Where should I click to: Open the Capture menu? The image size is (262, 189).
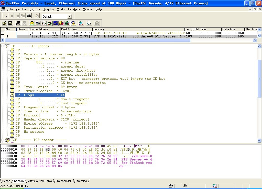(x=35, y=9)
